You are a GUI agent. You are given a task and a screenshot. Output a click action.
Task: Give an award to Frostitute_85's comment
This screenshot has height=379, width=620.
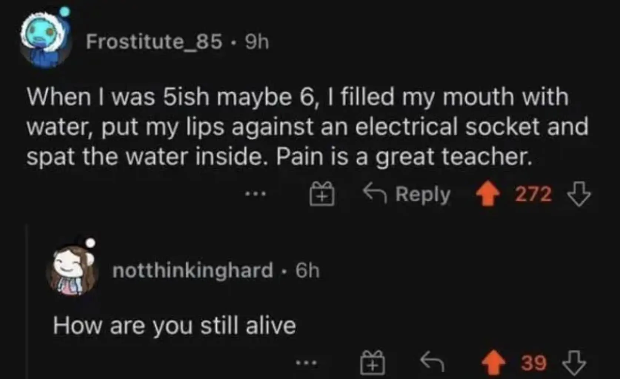point(322,194)
